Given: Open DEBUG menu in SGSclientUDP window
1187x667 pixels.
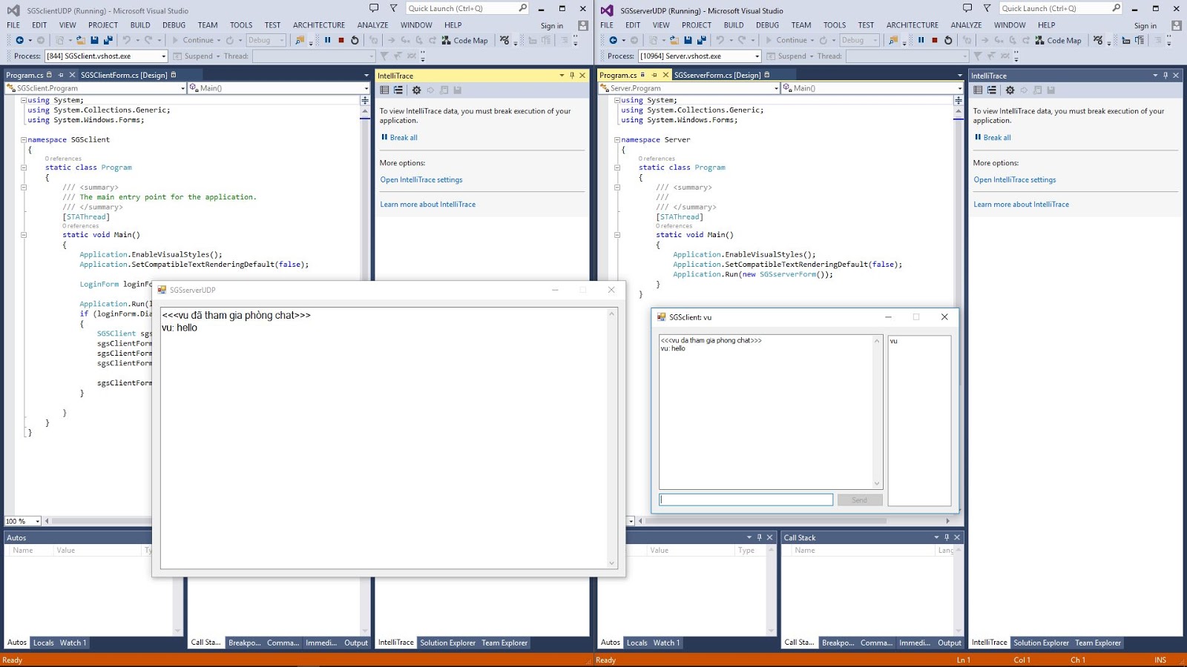Looking at the screenshot, I should coord(174,25).
